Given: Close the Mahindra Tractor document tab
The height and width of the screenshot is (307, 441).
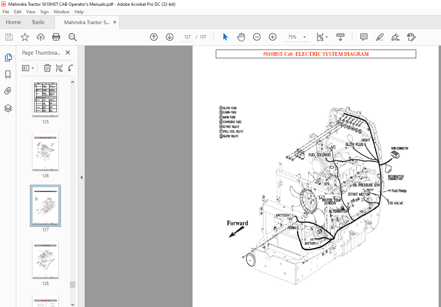Looking at the screenshot, I should click(x=115, y=22).
